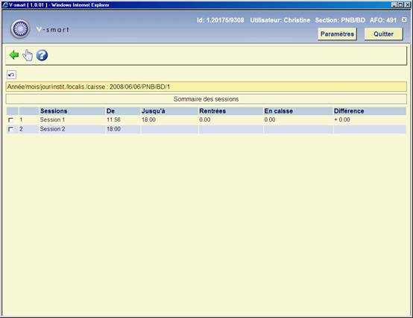The width and height of the screenshot is (413, 318).
Task: Click the small X next to AFO: 491
Action: tap(404, 19)
